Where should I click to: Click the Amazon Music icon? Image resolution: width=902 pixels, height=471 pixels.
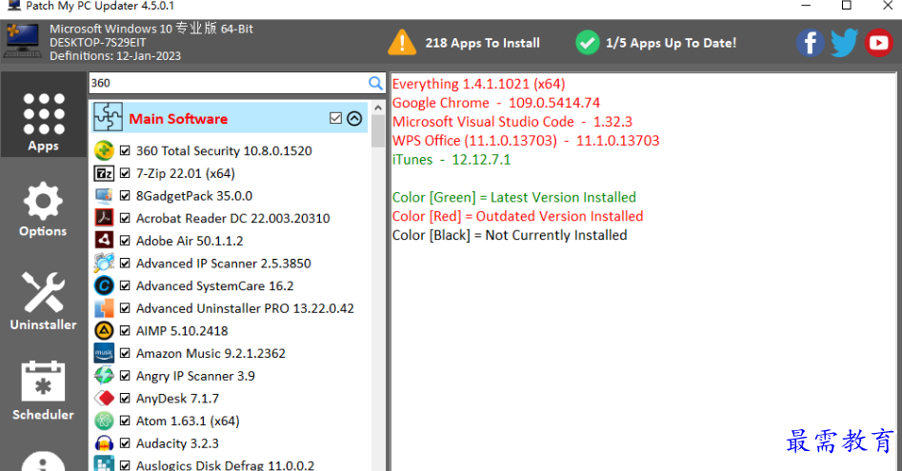coord(104,353)
